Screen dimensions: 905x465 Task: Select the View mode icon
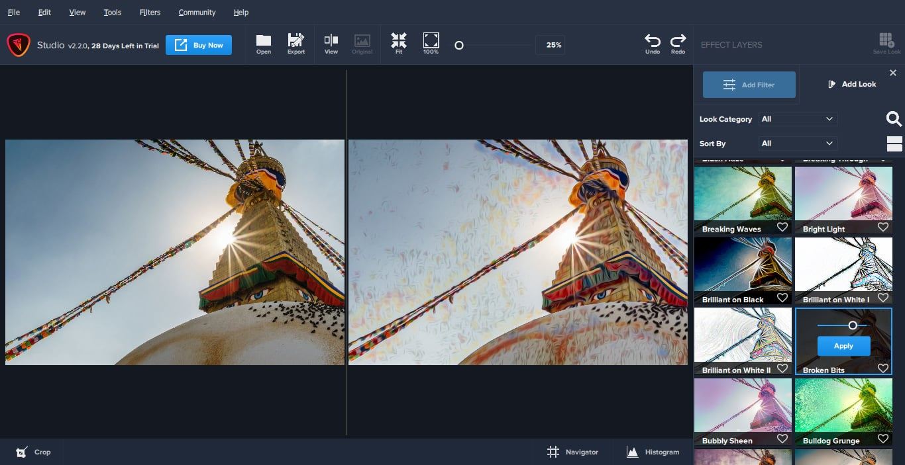click(x=331, y=44)
